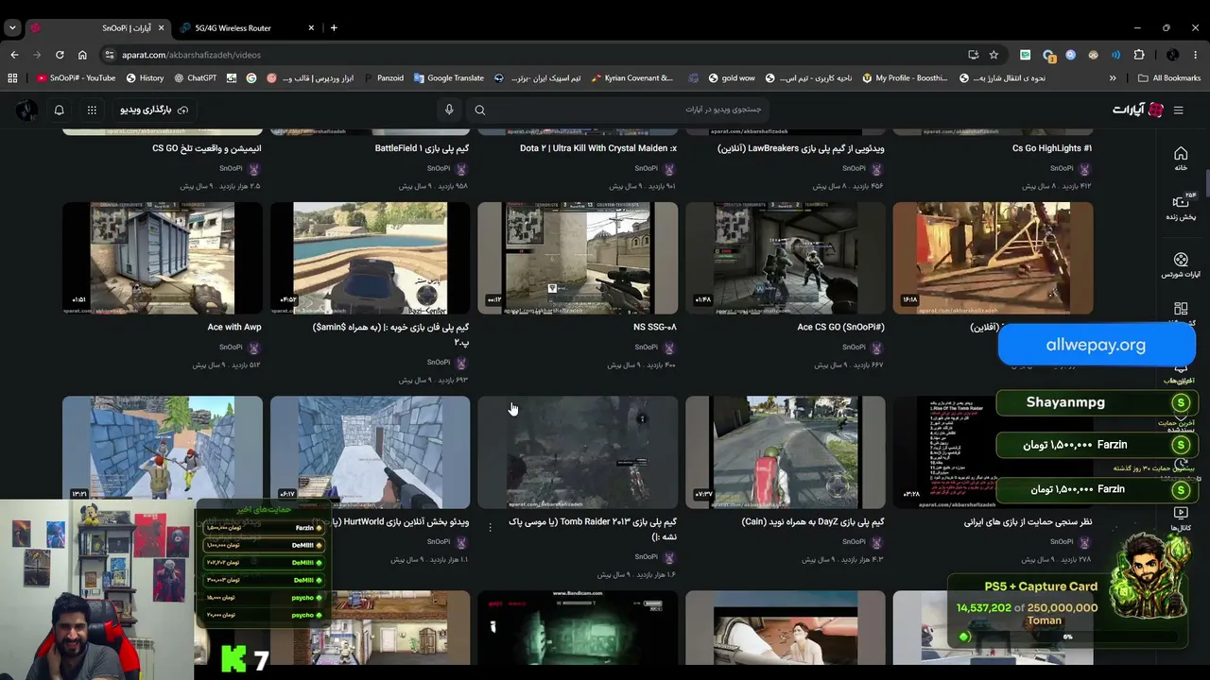Image resolution: width=1210 pixels, height=680 pixels.
Task: Click the upload video (بارگذاری ویدیو) button
Action: (x=154, y=110)
